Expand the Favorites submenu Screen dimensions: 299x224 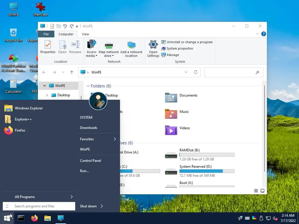(x=98, y=139)
